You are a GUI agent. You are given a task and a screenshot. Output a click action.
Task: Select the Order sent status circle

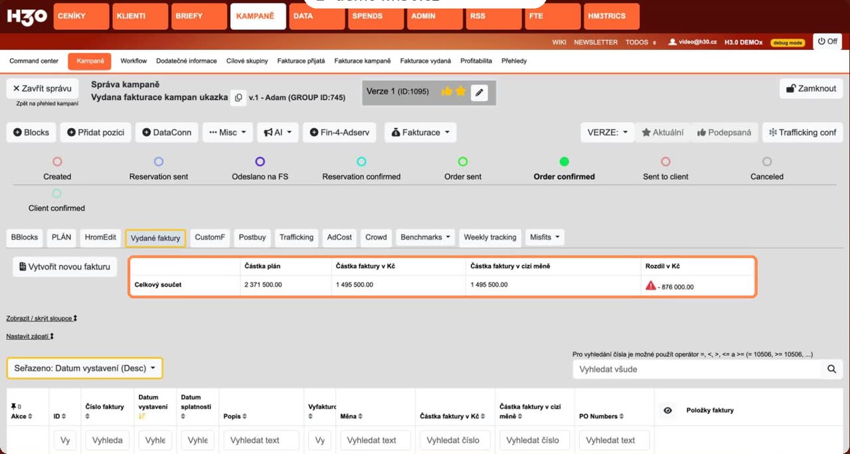click(x=463, y=161)
